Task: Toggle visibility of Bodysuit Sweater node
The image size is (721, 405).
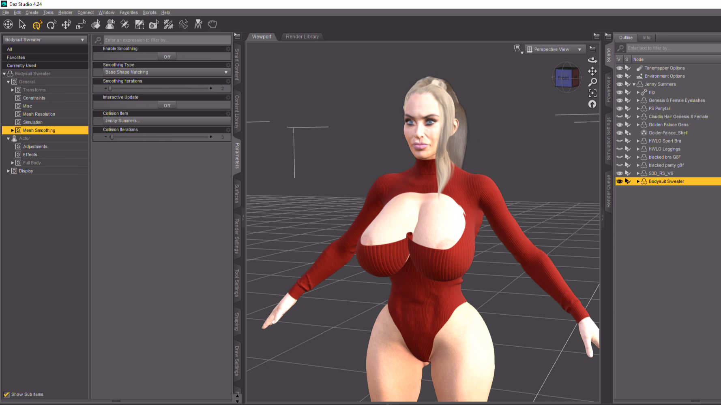Action: coord(619,181)
